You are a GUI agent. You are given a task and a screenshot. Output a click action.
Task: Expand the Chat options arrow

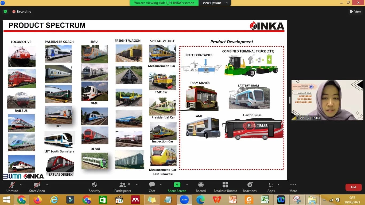pos(161,185)
